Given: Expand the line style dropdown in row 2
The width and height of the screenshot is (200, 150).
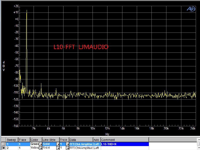Looking at the screenshot, I should [58, 148].
